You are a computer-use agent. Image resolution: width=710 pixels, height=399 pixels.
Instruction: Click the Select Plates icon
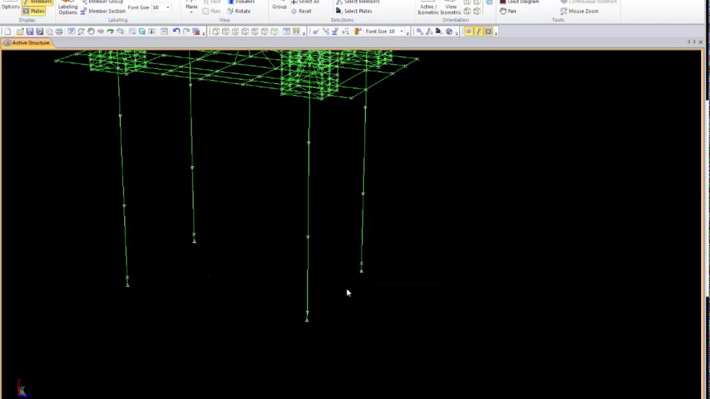pyautogui.click(x=353, y=11)
